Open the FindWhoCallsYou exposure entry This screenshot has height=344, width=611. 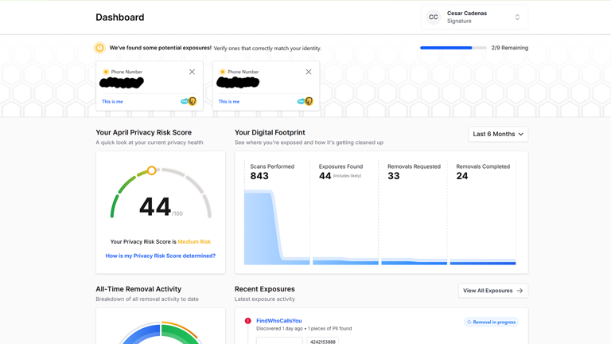278,321
